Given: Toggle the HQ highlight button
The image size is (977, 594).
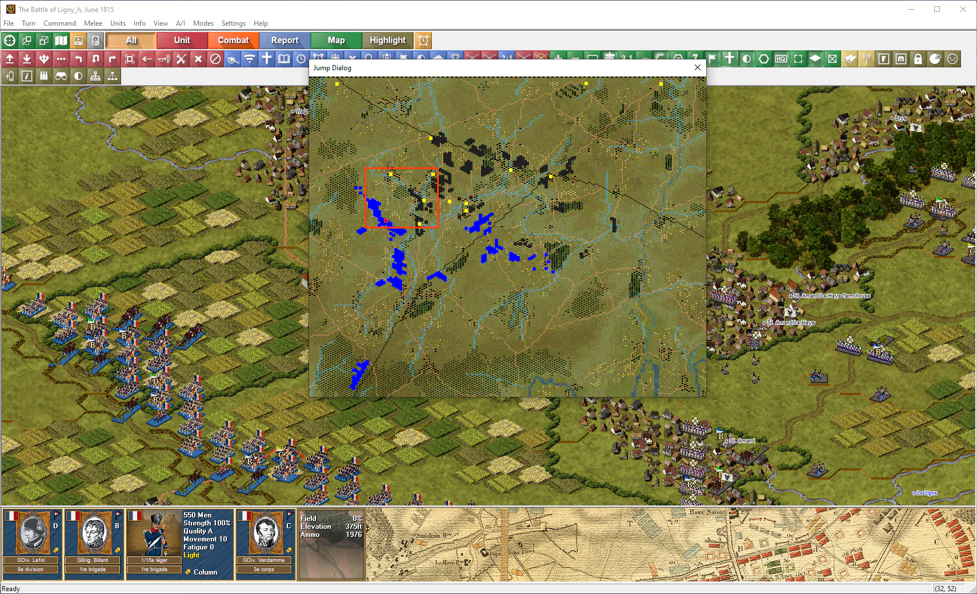Looking at the screenshot, I should 781,59.
